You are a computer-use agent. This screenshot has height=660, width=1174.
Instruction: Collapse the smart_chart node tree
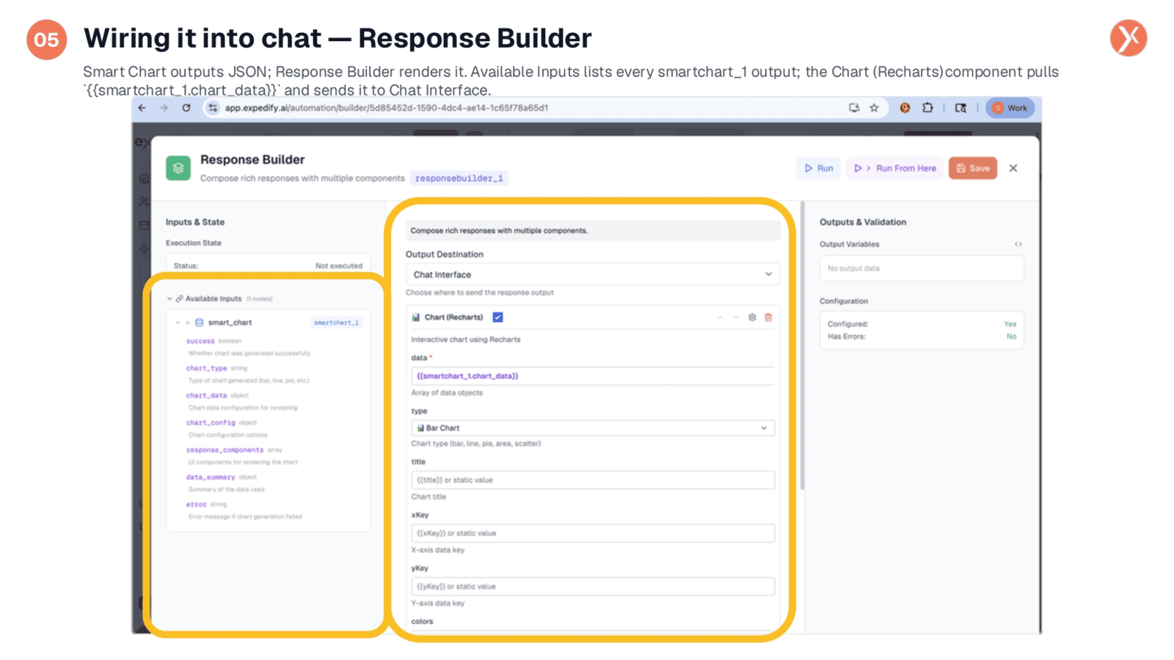pyautogui.click(x=178, y=323)
